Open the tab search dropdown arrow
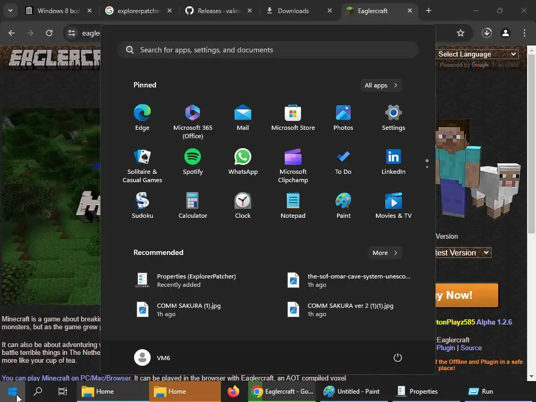This screenshot has width=536, height=402. (x=10, y=10)
